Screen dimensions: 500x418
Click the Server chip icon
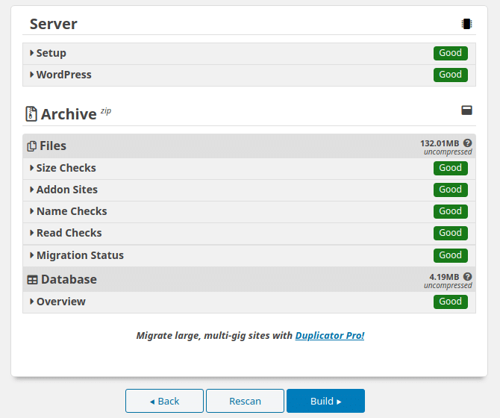(466, 24)
